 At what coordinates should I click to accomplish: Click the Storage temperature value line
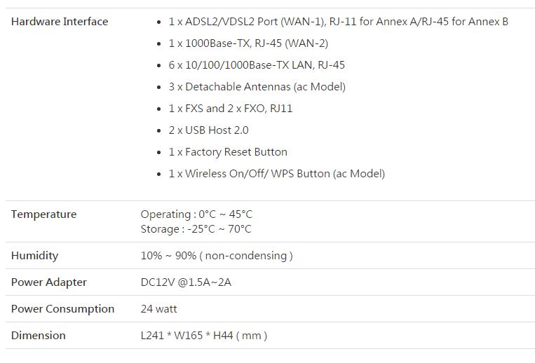(x=196, y=229)
